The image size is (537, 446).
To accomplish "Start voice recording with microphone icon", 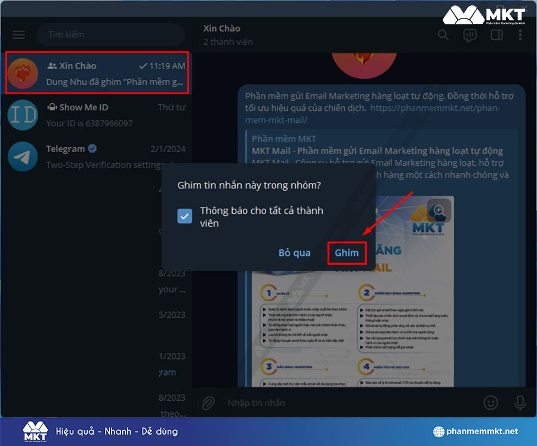I will pos(520,403).
